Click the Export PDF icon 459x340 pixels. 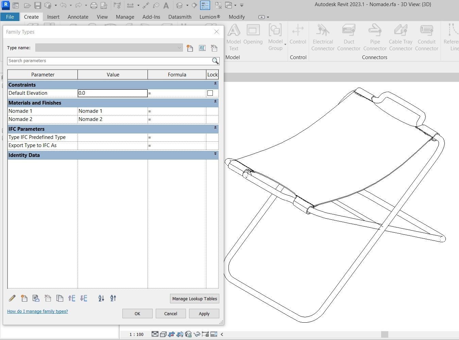(104, 5)
